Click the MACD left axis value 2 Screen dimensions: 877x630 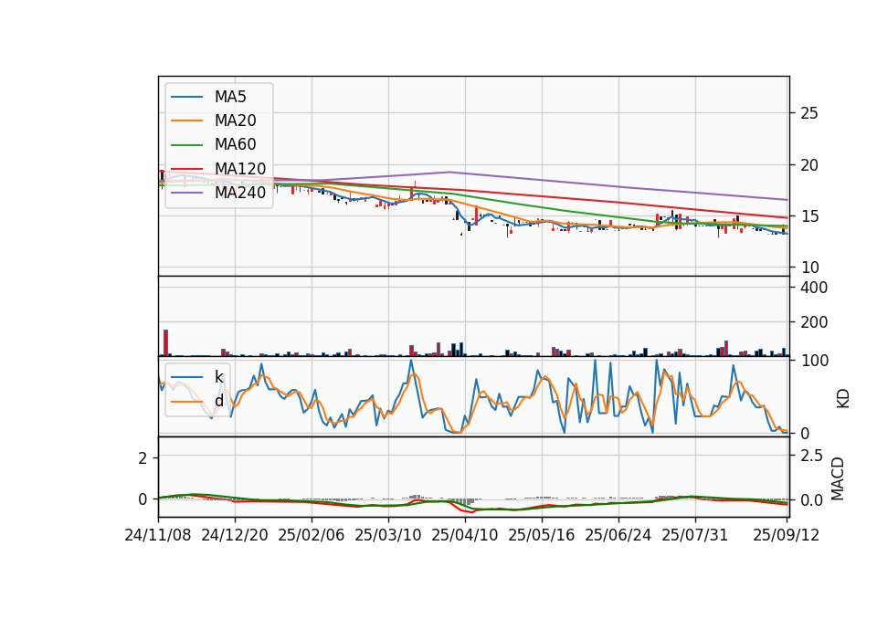143,458
